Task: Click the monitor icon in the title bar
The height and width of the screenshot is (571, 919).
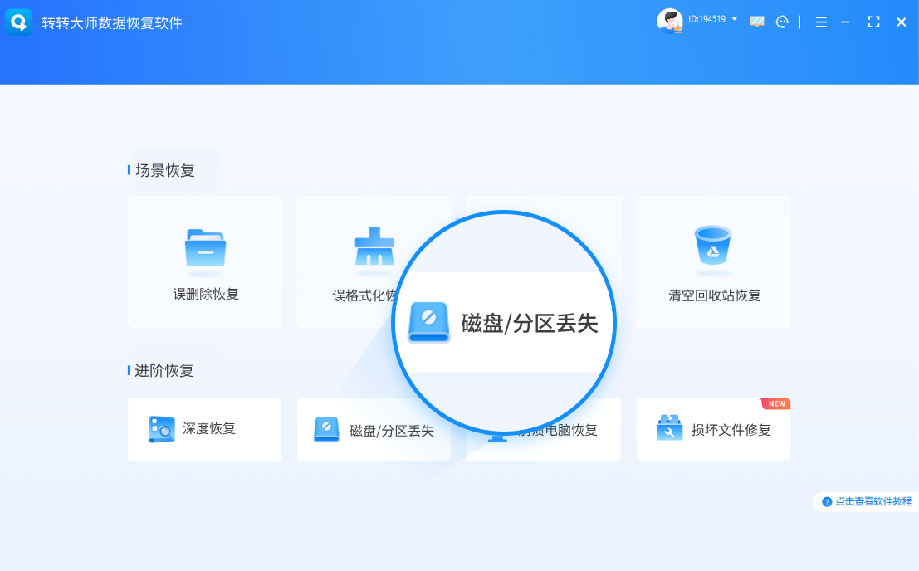Action: (757, 22)
